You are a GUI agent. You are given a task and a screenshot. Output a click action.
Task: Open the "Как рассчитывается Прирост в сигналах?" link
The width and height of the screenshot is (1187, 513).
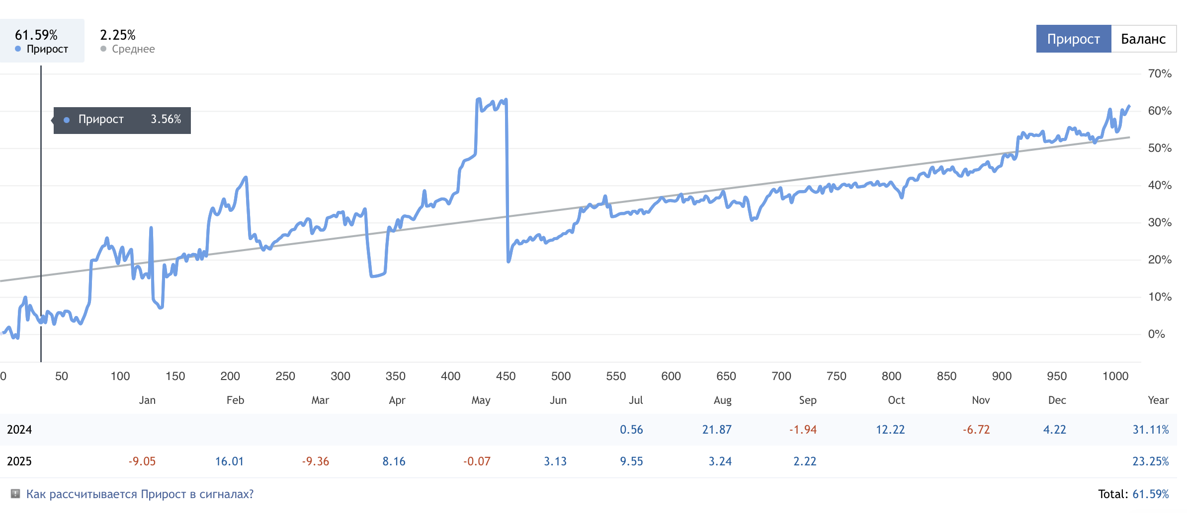point(140,494)
